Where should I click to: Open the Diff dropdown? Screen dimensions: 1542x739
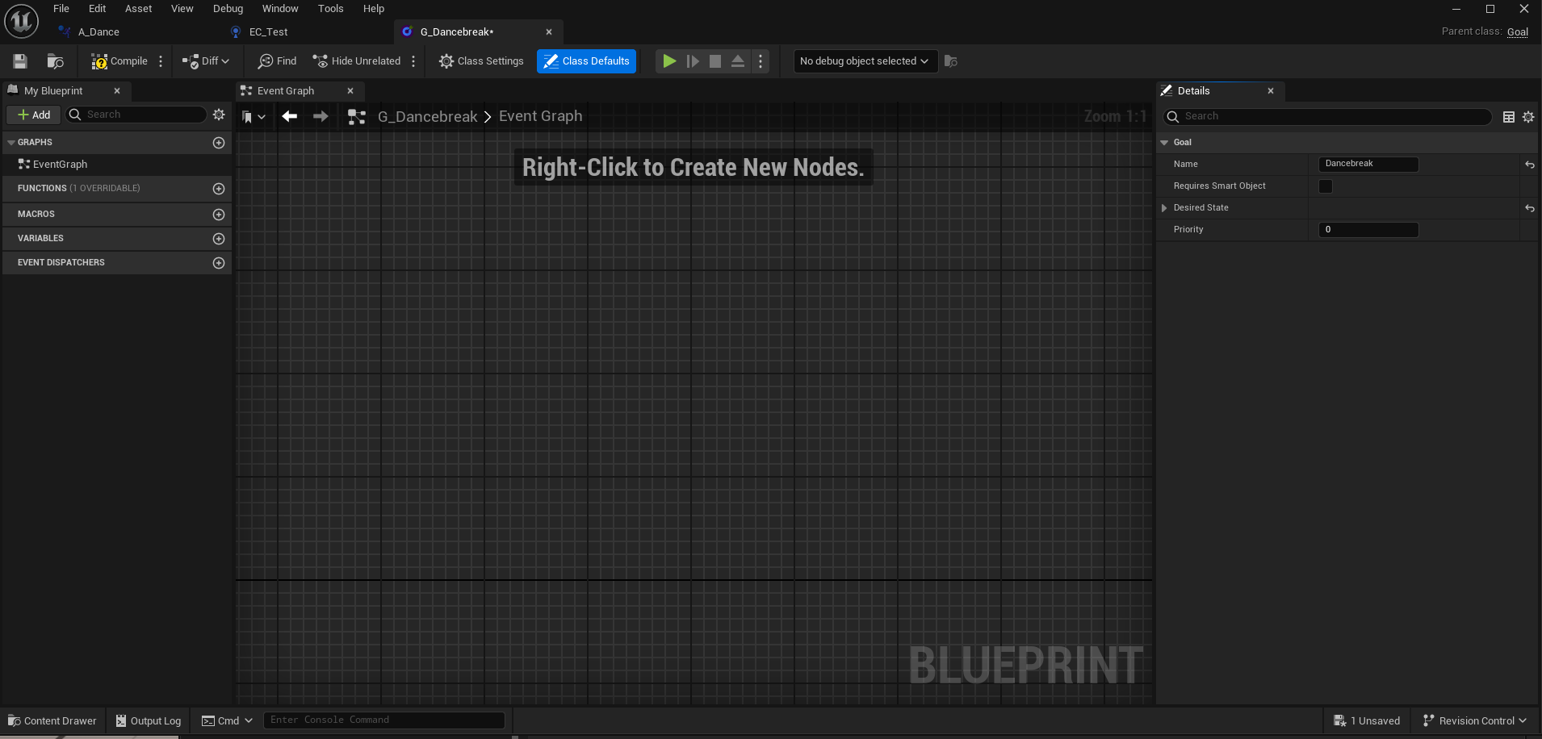206,61
